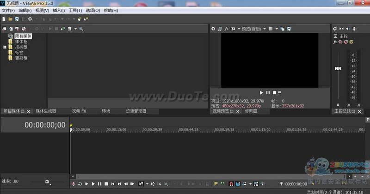The width and height of the screenshot is (370, 194).
Task: Toggle automatic crossfades icon
Action: 238,184
